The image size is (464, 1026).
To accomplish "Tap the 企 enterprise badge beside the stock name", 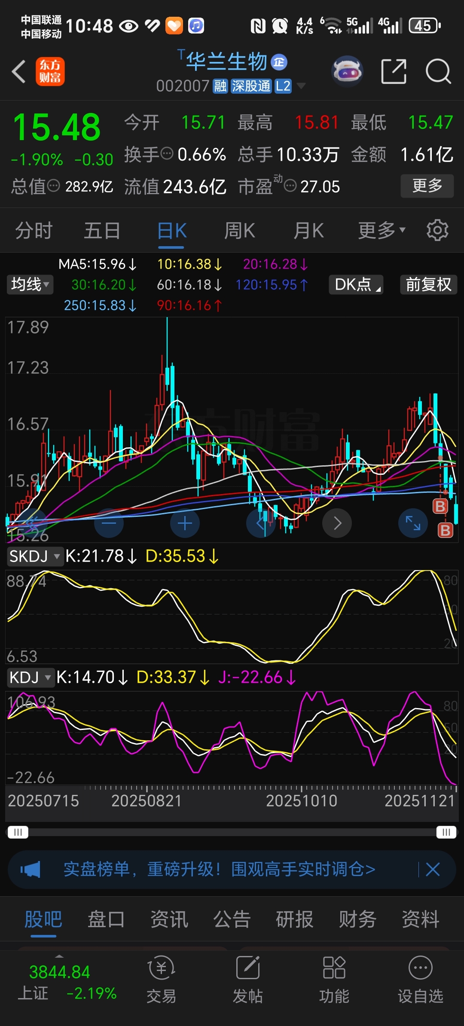I will pyautogui.click(x=279, y=62).
